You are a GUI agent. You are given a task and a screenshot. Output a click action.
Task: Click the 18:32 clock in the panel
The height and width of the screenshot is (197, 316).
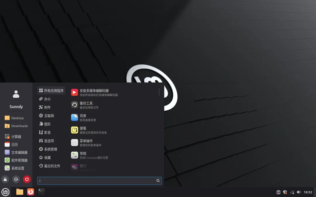pos(308,192)
